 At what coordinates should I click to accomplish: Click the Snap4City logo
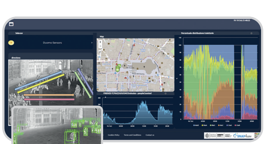(242, 136)
